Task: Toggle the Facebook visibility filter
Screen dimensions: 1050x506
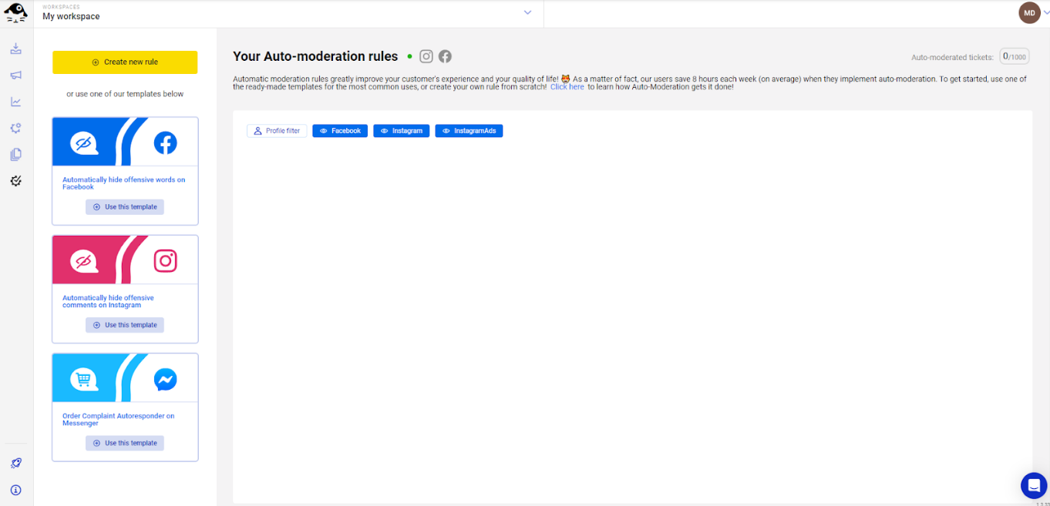Action: [340, 131]
